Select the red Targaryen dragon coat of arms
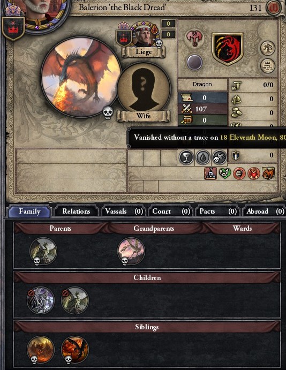The width and height of the screenshot is (286, 370). tap(228, 49)
